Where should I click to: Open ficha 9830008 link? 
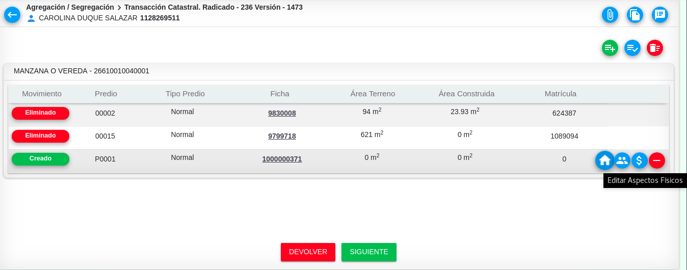[282, 114]
